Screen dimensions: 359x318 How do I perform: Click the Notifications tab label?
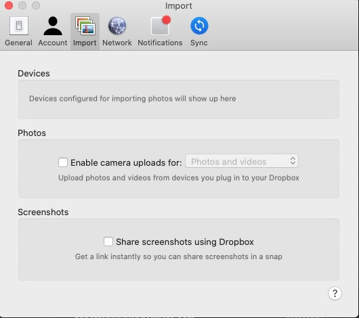pyautogui.click(x=160, y=43)
